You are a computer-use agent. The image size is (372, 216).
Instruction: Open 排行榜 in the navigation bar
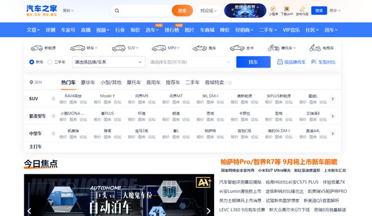172,30
